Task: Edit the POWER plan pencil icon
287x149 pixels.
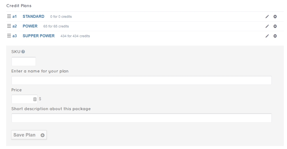Action: [x=267, y=26]
